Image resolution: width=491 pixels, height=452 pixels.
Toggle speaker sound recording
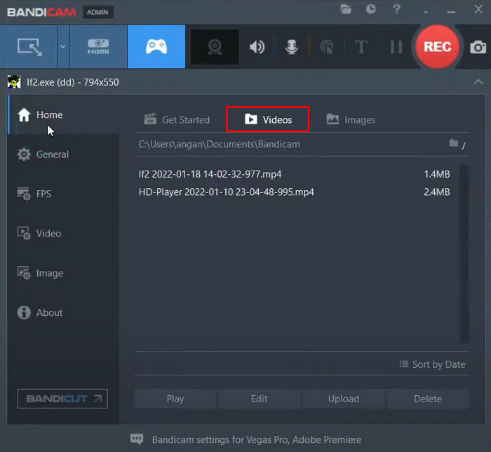tap(257, 47)
